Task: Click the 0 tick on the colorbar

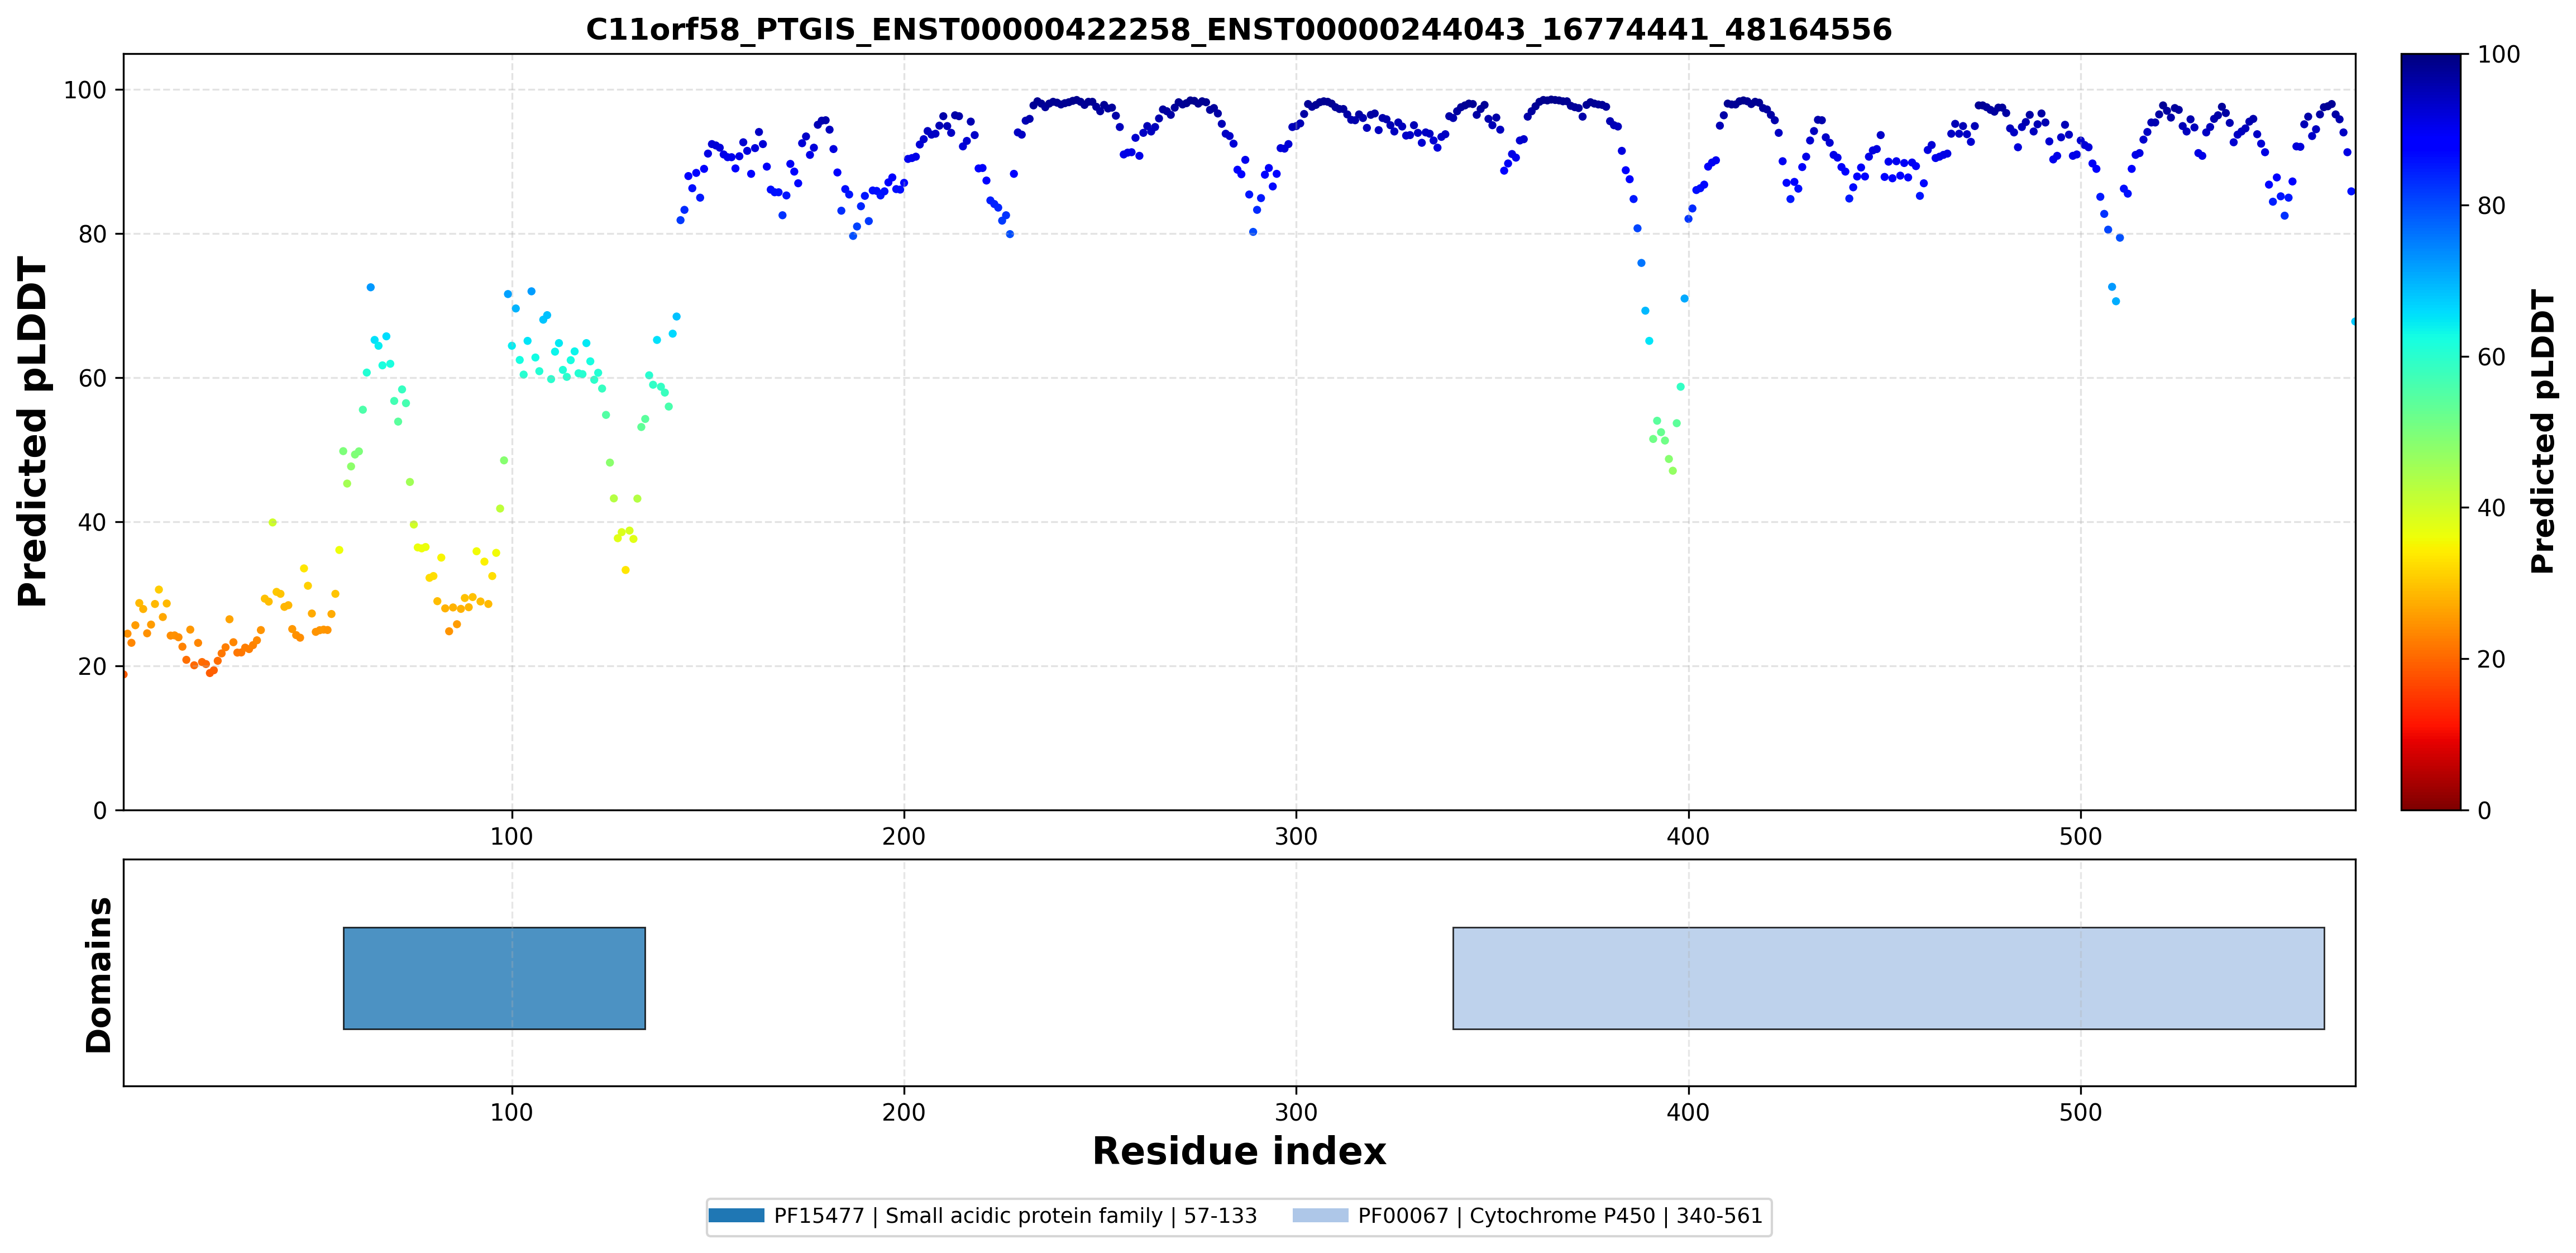Action: [2484, 811]
